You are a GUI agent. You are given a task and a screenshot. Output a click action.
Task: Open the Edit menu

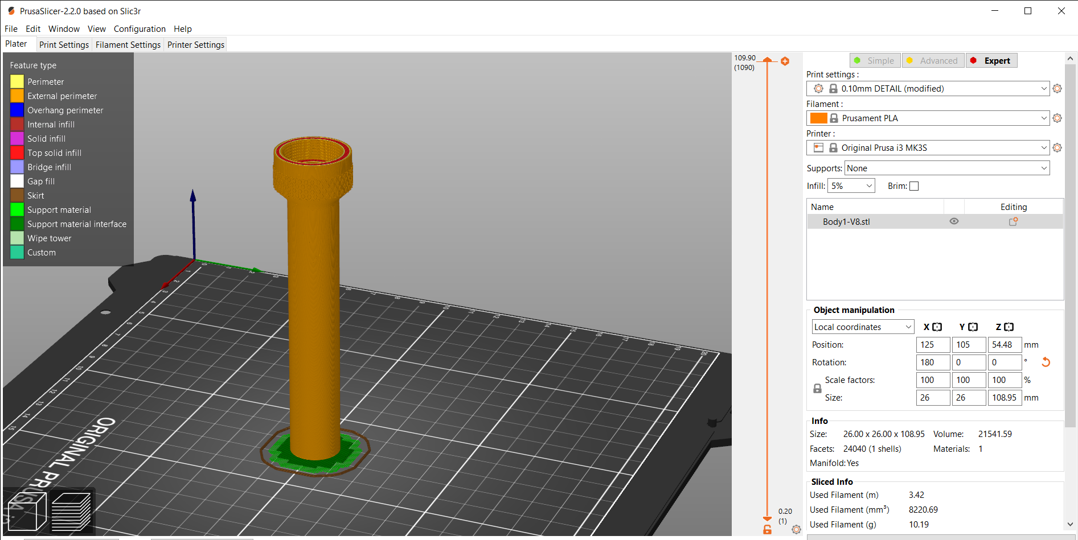point(33,29)
